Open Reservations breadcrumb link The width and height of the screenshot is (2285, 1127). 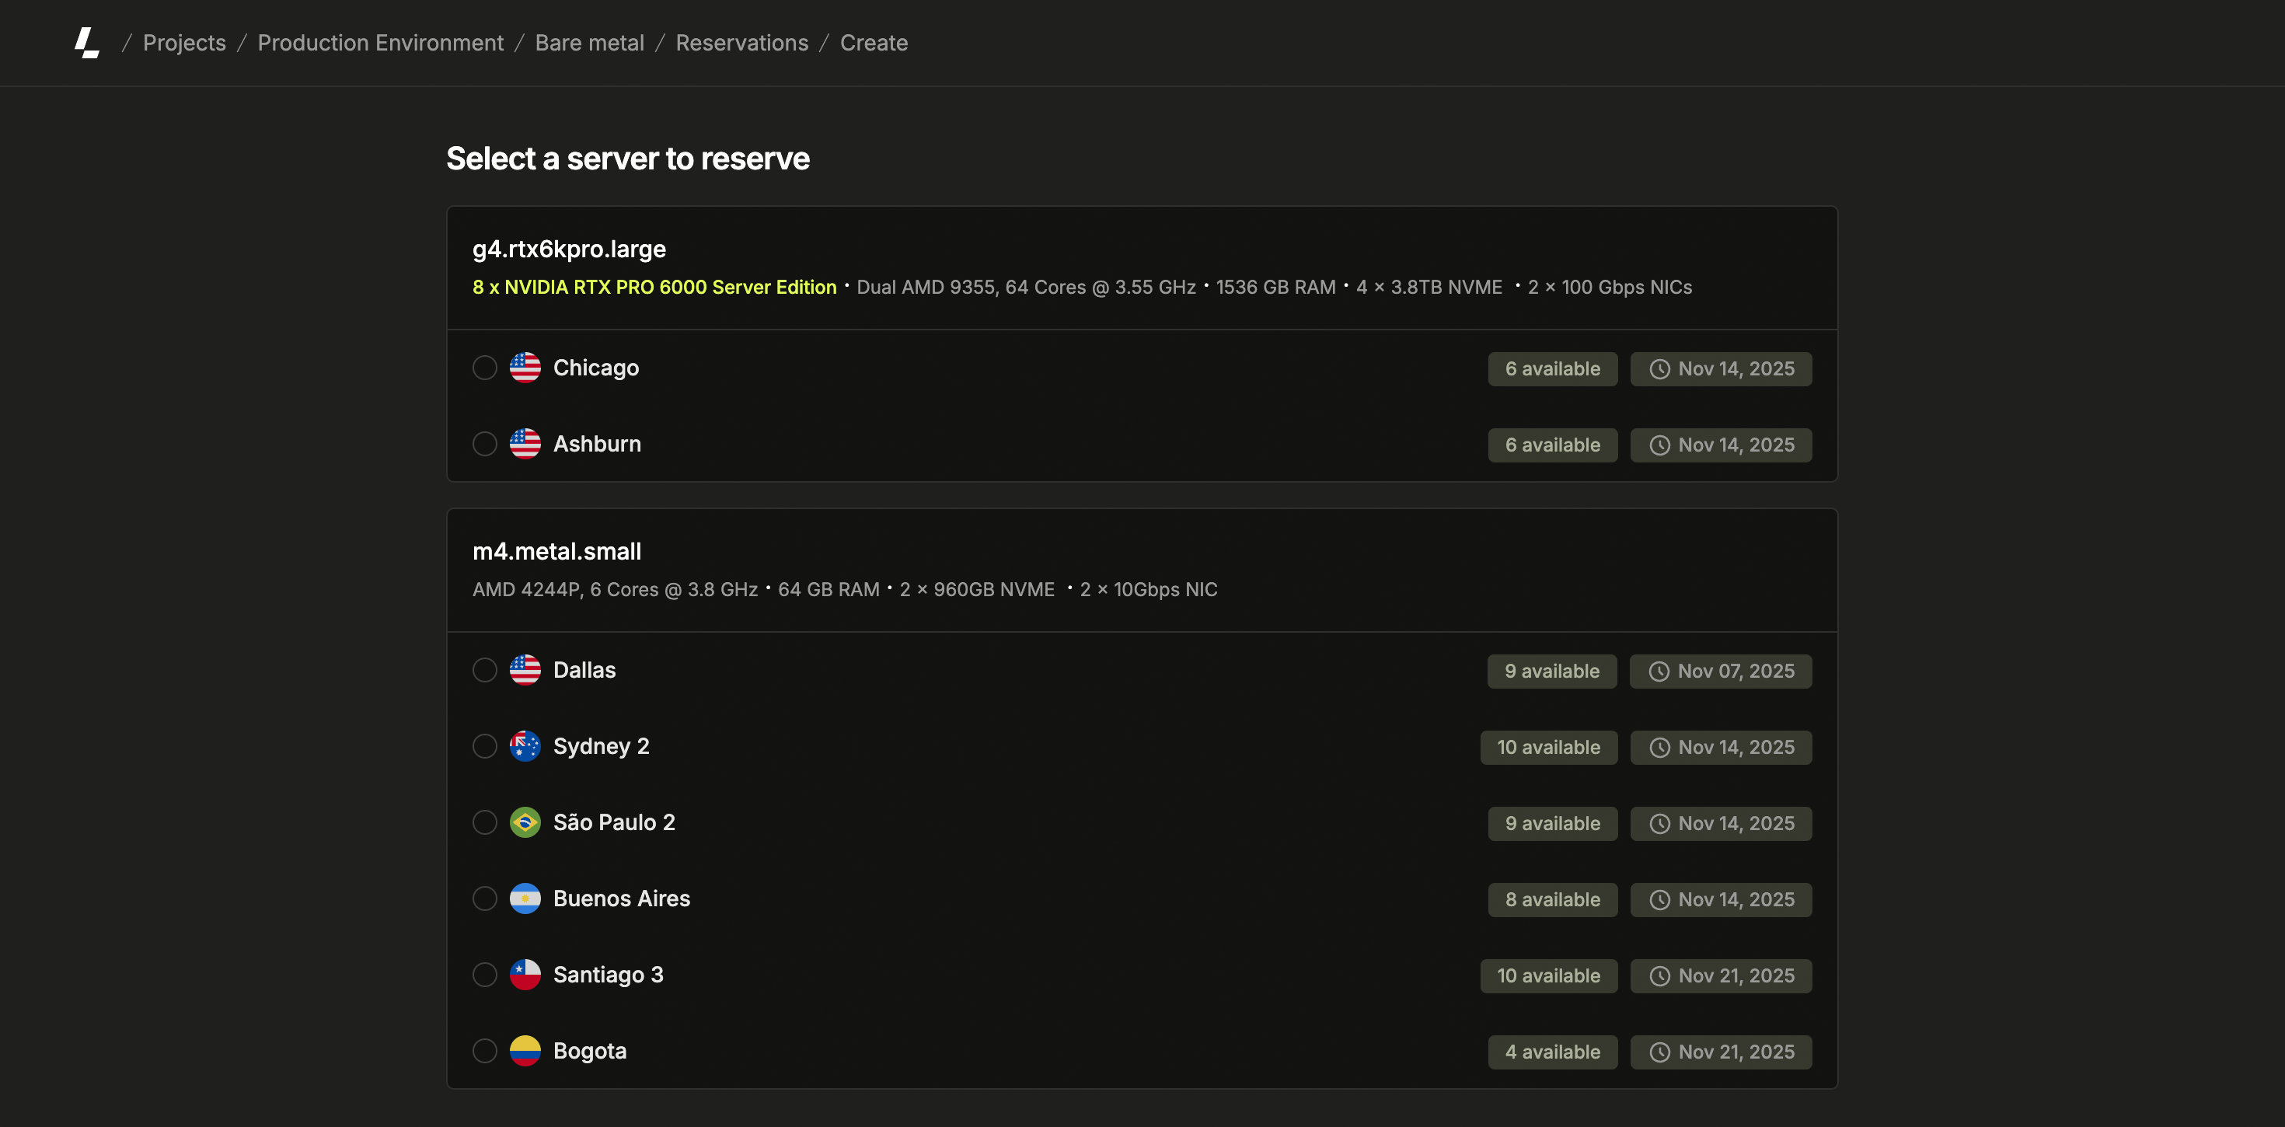(741, 43)
